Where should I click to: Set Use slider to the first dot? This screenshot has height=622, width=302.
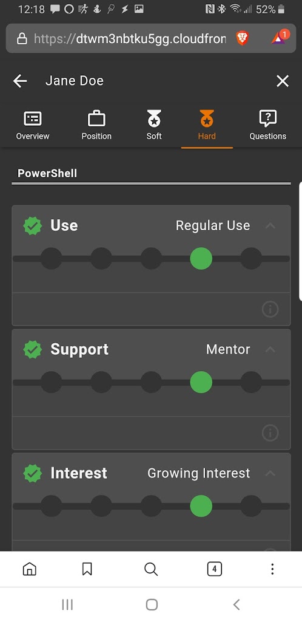(x=52, y=259)
